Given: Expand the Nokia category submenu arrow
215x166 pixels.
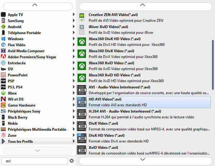Looking at the screenshot, I should coord(74,124).
